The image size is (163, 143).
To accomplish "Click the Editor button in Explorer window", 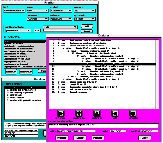I will [80, 138].
